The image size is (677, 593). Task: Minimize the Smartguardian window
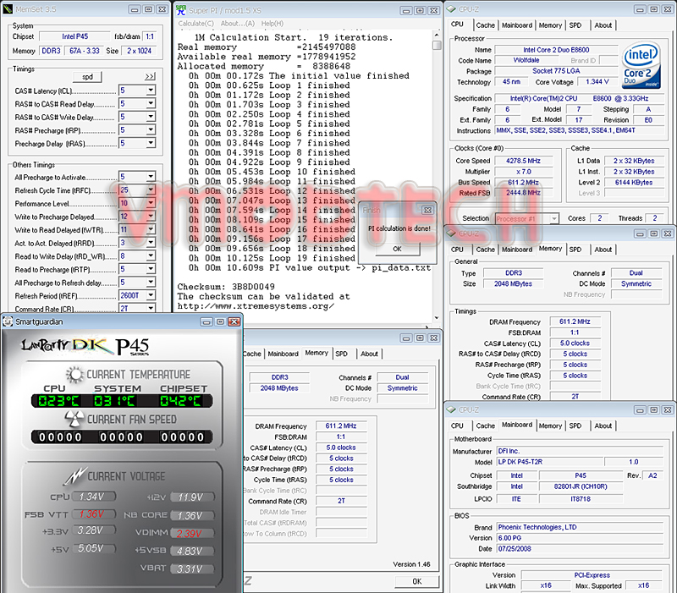pos(206,322)
